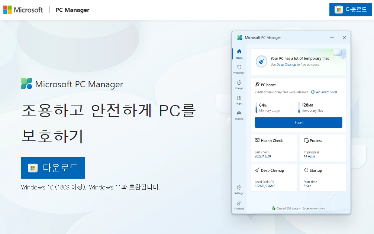Image resolution: width=374 pixels, height=234 pixels.
Task: Click the Process card icon
Action: (306, 140)
